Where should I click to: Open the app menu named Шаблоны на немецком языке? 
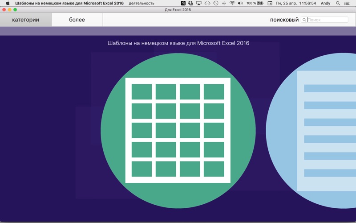[x=69, y=3]
